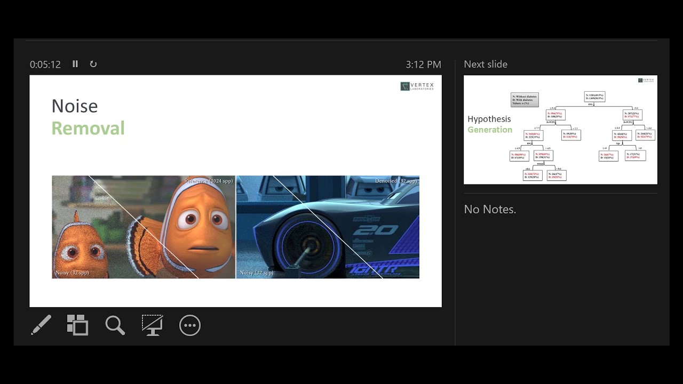This screenshot has height=384, width=683.
Task: Click the clock showing 3:12 PM
Action: click(423, 65)
